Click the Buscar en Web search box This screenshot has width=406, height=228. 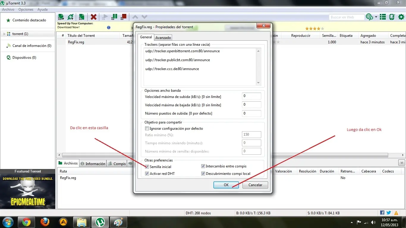tap(347, 17)
